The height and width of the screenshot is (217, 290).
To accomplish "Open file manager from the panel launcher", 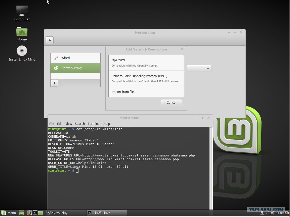I will [x=40, y=213].
